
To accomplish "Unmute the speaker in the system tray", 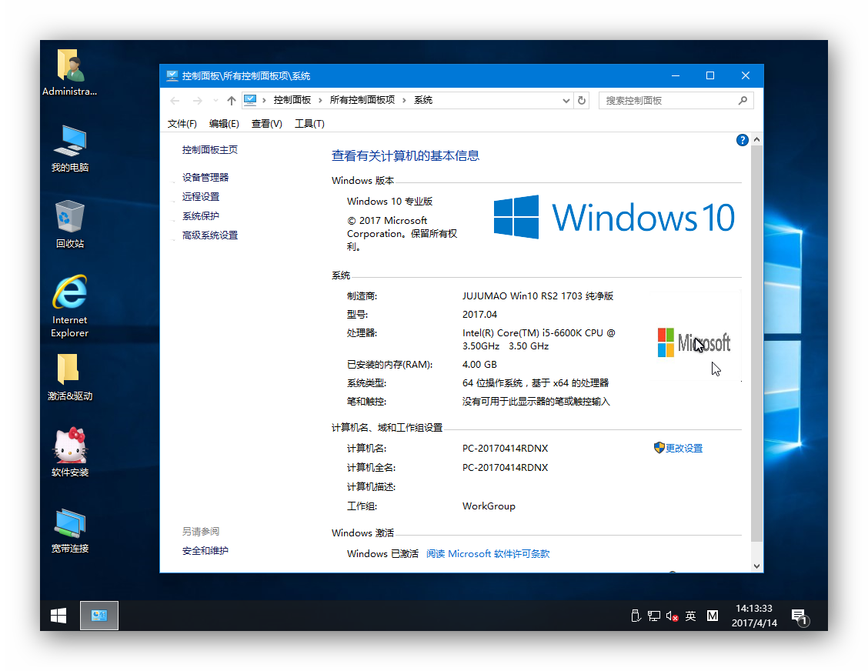I will coord(670,616).
